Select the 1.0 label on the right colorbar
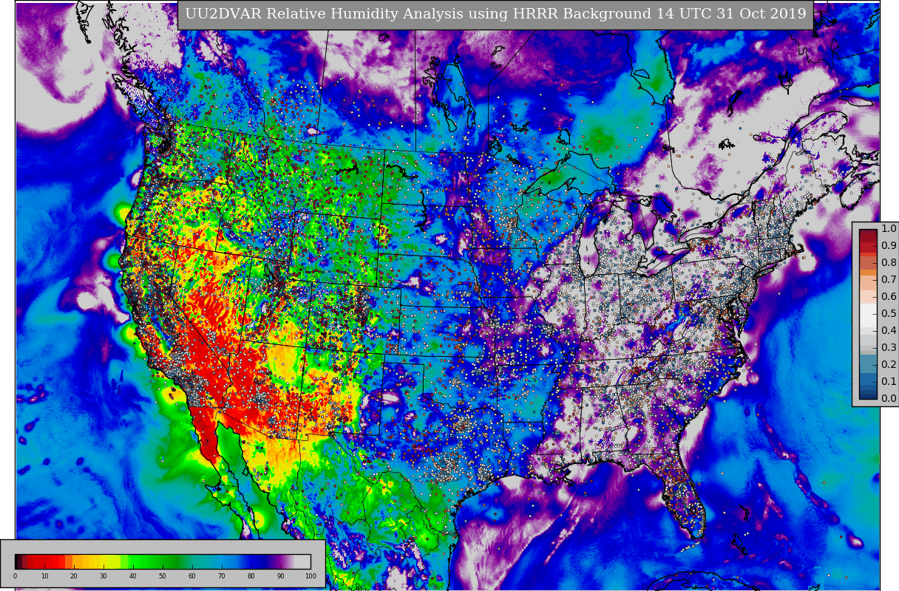Screen dimensions: 899x591 tap(889, 229)
